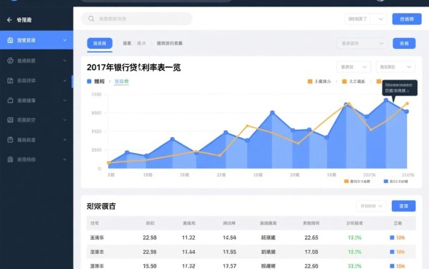Click the blue button at the tab row's end

pyautogui.click(x=404, y=44)
